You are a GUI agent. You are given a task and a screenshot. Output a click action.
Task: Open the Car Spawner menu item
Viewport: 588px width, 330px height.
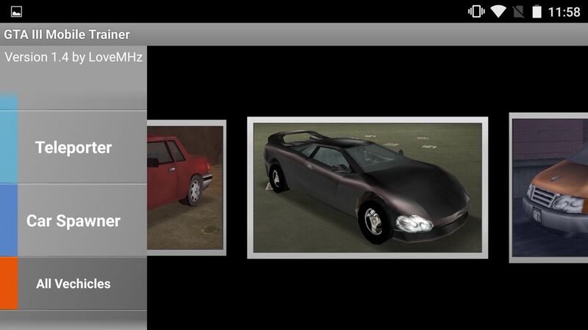73,221
